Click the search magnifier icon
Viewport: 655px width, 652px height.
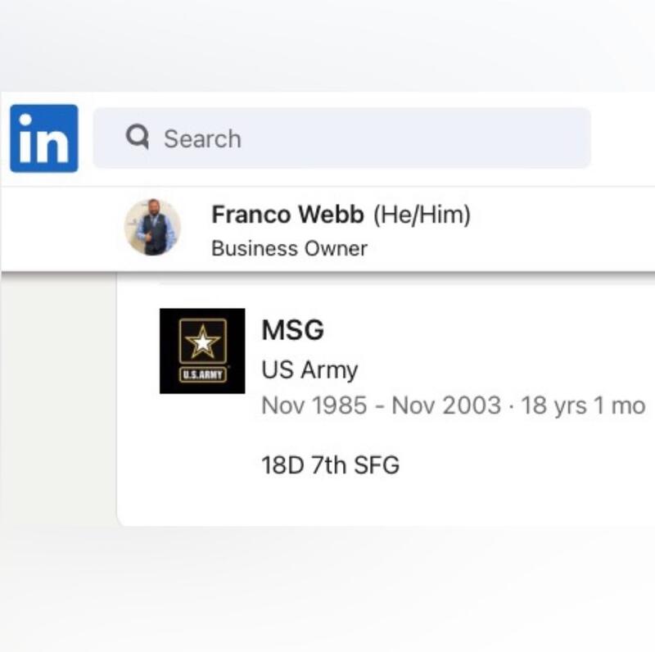coord(138,137)
